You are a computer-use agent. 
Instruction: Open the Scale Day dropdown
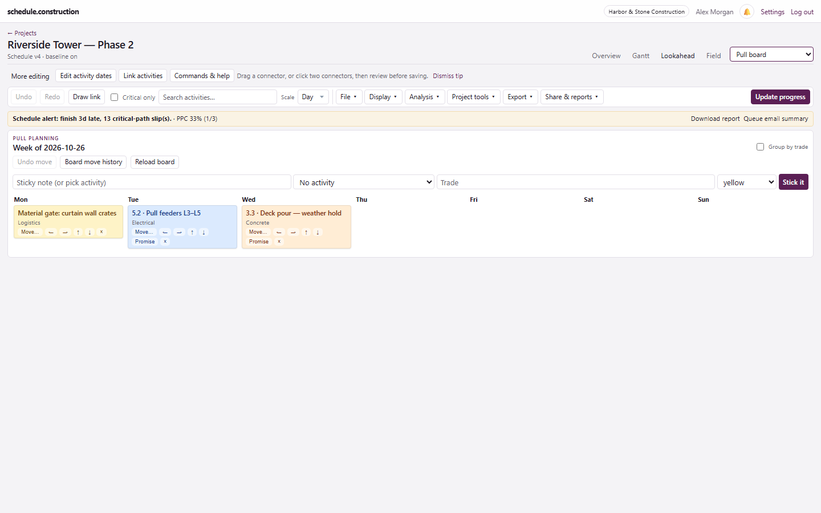coord(313,97)
